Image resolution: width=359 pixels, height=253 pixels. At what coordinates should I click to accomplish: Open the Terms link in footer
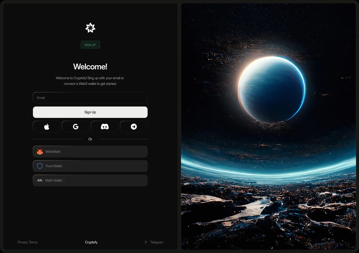tap(33, 242)
